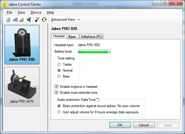Click the Headset type label

64,45
